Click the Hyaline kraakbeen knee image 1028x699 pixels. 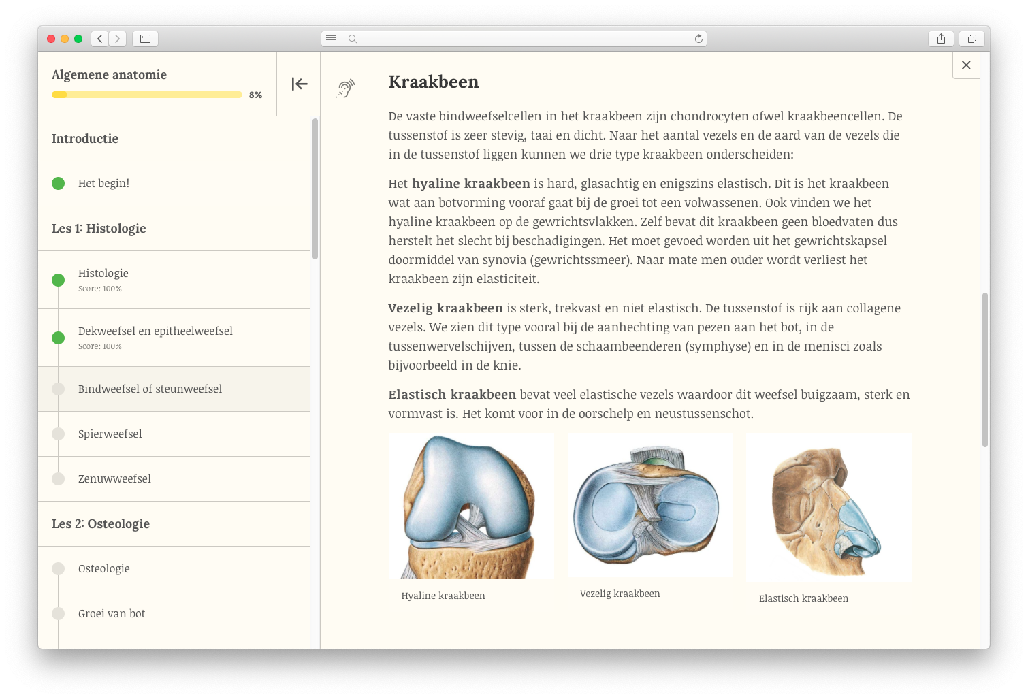click(470, 506)
